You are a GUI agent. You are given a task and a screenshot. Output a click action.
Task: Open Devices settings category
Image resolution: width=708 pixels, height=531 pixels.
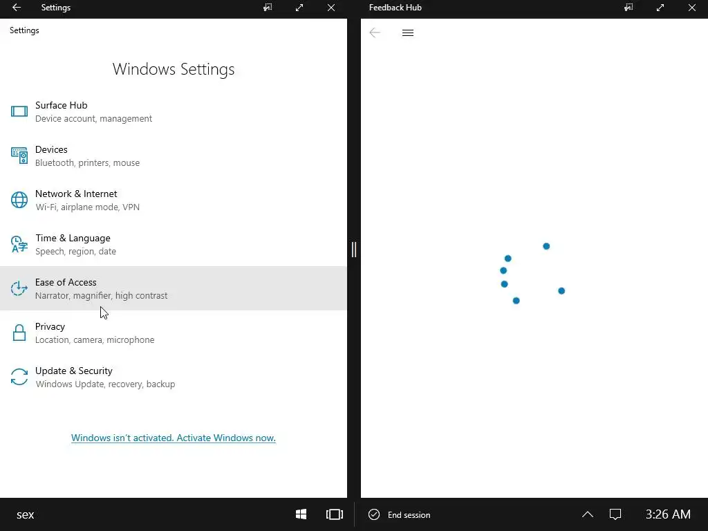coord(174,156)
